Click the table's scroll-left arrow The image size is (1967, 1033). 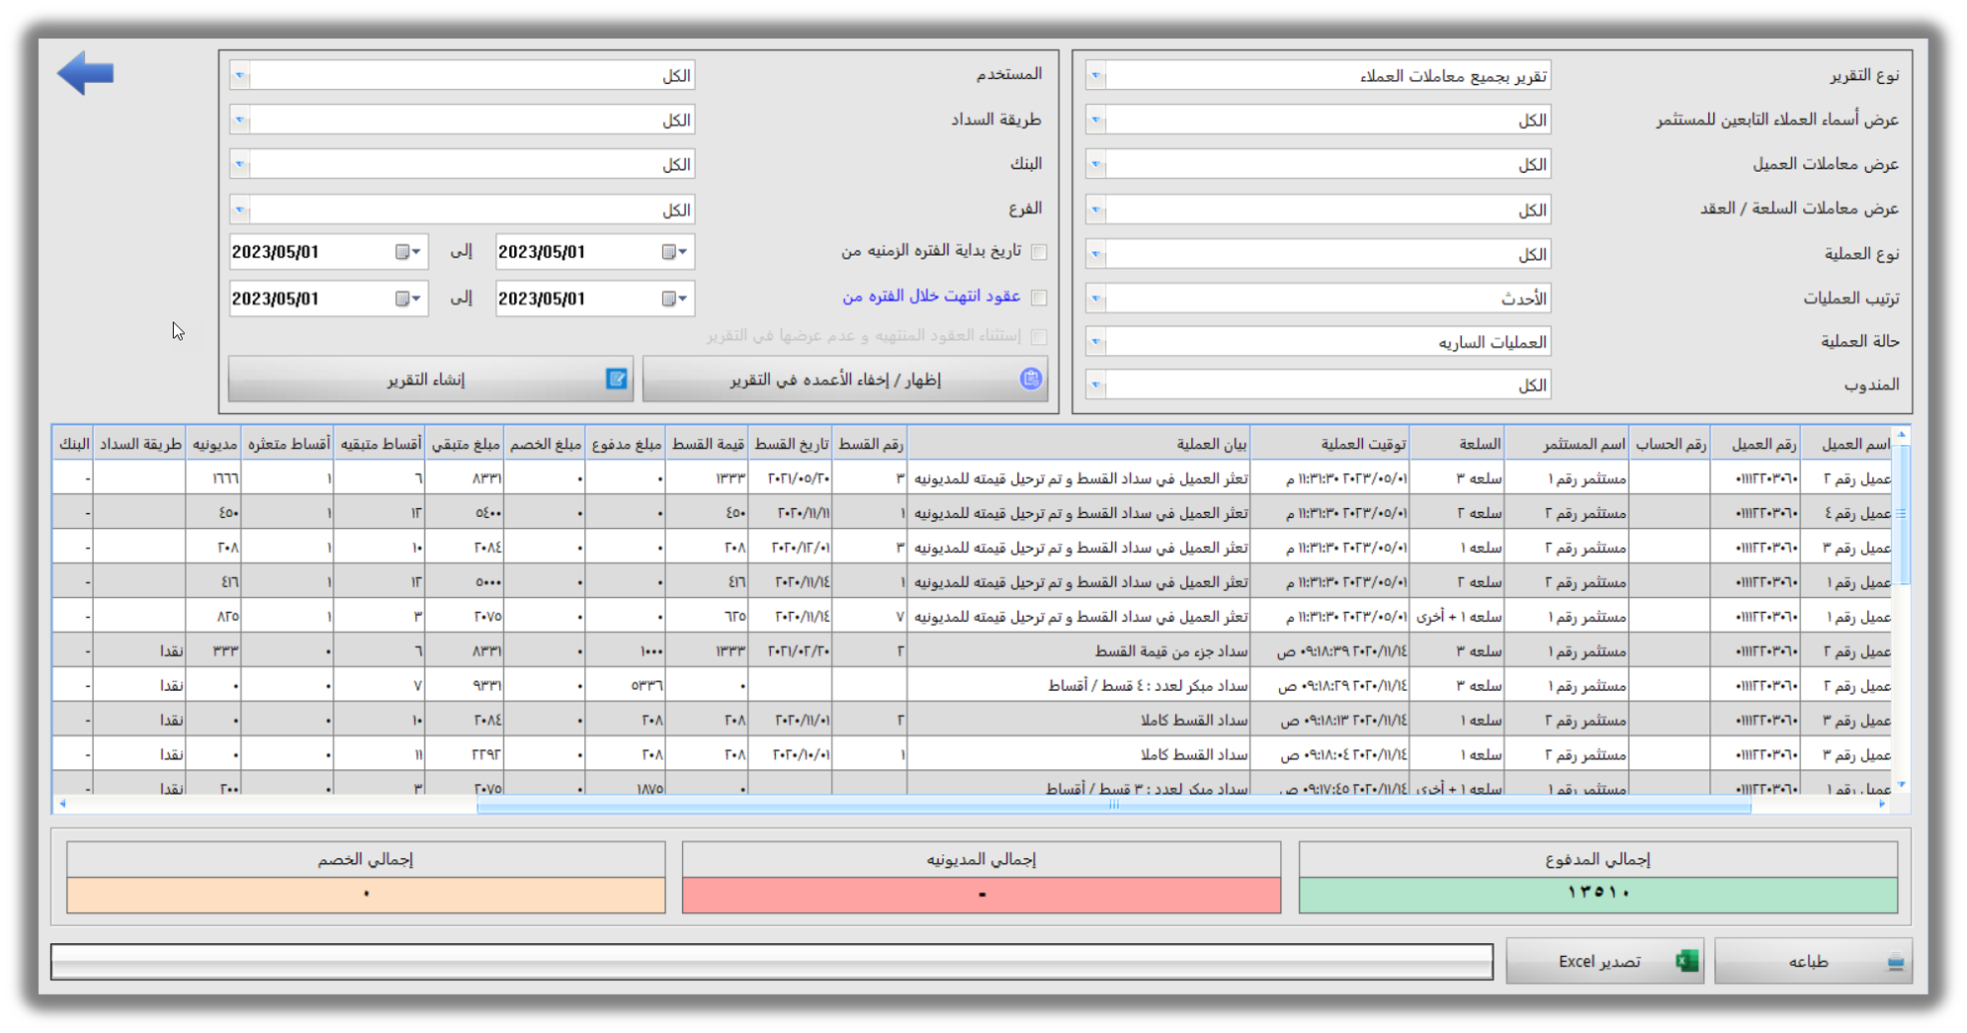[x=62, y=805]
